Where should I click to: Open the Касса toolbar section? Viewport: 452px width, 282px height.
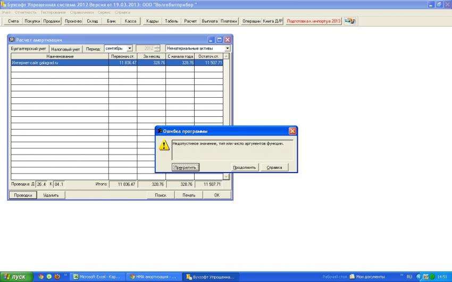[130, 21]
